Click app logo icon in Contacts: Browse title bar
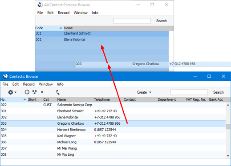This screenshot has width=231, height=166. pyautogui.click(x=5, y=76)
